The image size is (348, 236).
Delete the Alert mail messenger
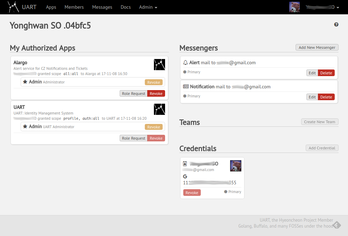(326, 73)
